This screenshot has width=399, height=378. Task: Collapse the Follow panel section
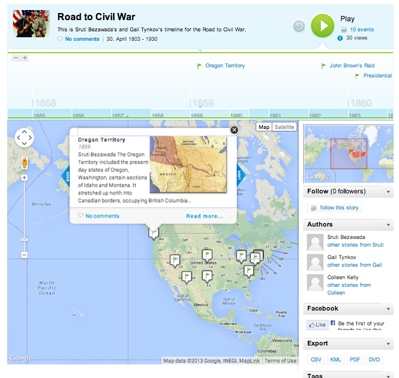point(388,192)
